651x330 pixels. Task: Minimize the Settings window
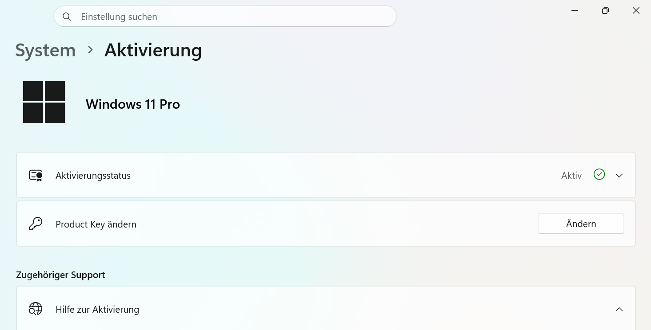pyautogui.click(x=575, y=10)
